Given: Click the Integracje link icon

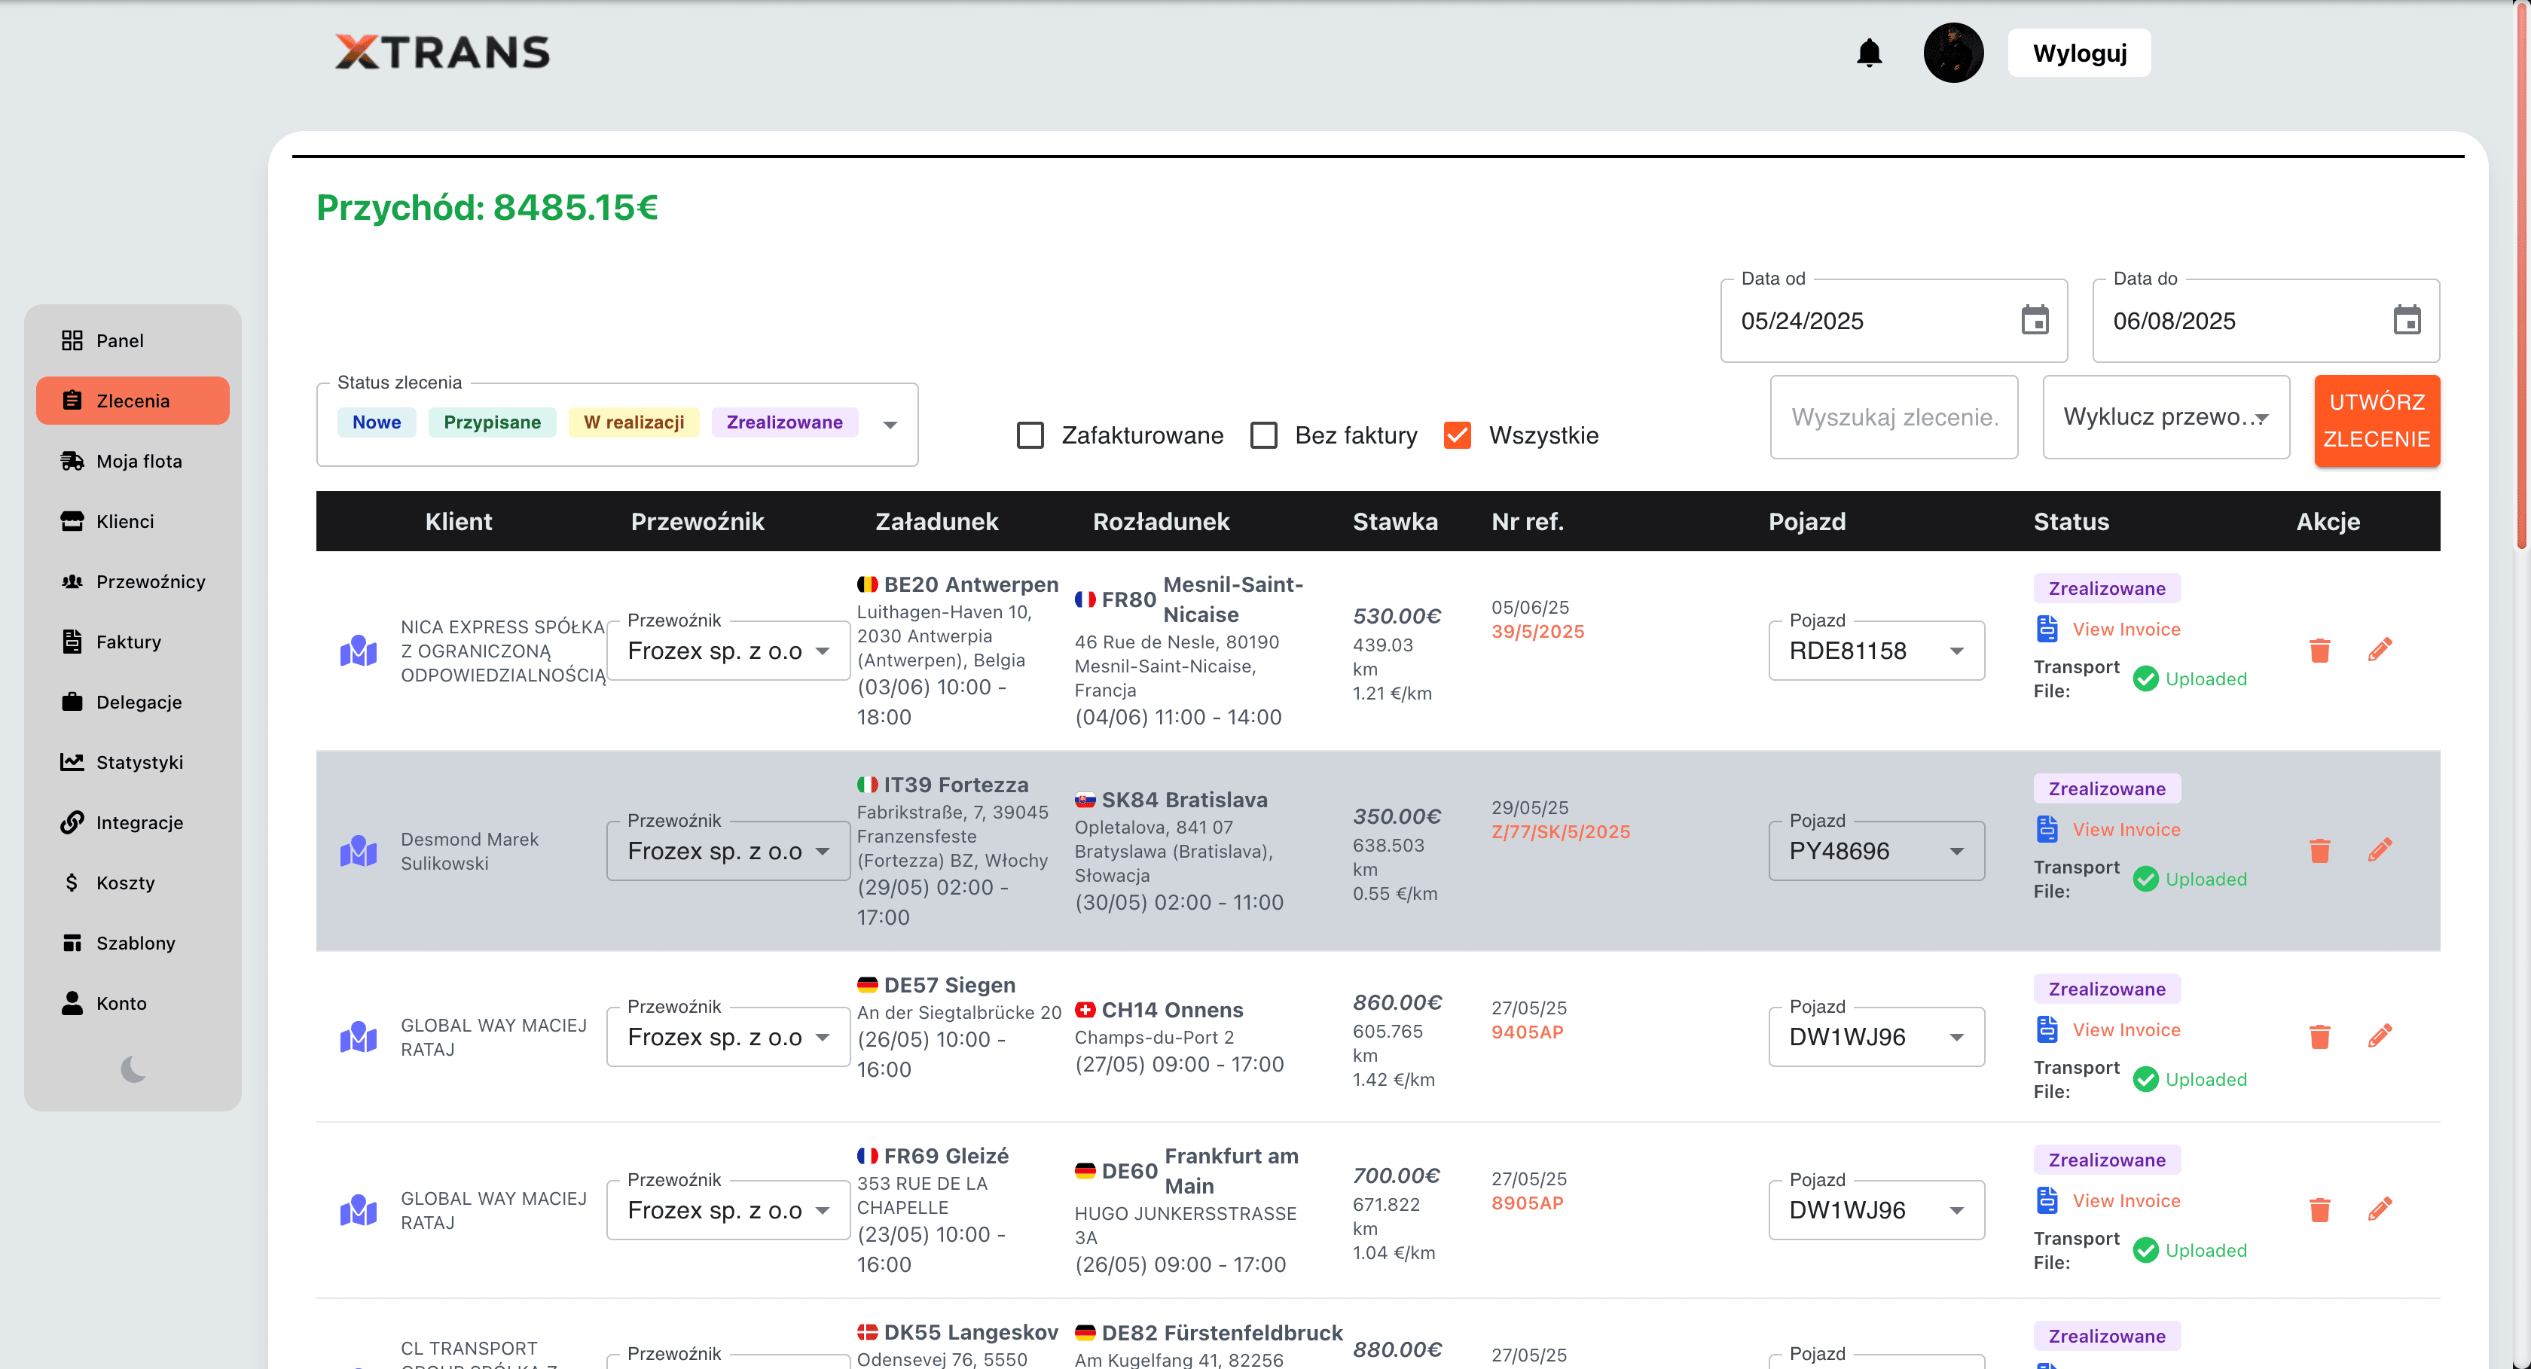Looking at the screenshot, I should point(72,822).
